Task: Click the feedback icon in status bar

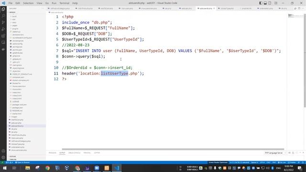Action: [299, 162]
